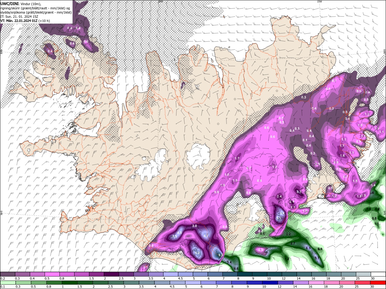Viewport: 386px width, 289px height.
Task: Click the 'slydda/snjókoma' legend description line
Action: [x=36, y=12]
